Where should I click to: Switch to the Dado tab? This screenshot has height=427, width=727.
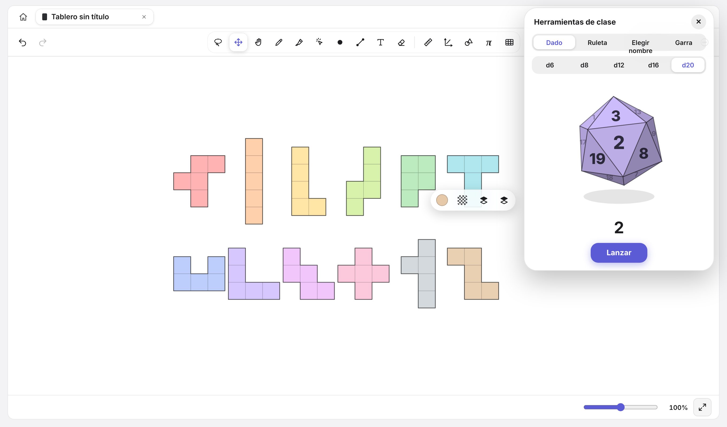554,43
